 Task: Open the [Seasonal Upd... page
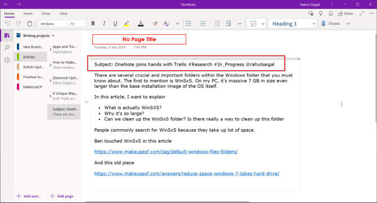(65, 80)
